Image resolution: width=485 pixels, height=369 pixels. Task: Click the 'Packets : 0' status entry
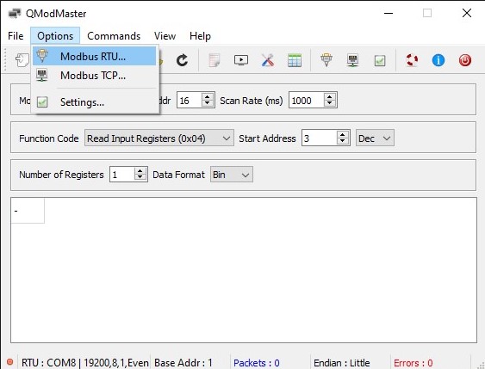point(257,362)
